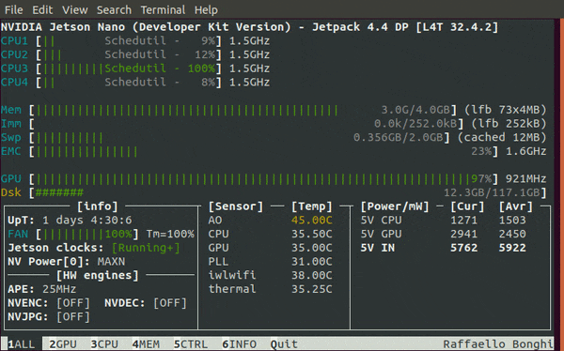Viewport: 564px width, 351px height.
Task: Click the Dsk usage bar
Action: pyautogui.click(x=289, y=192)
